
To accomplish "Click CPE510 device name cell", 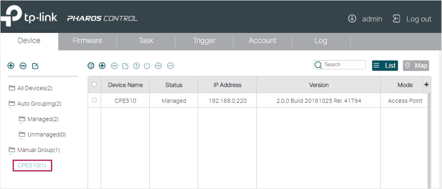I will click(125, 101).
